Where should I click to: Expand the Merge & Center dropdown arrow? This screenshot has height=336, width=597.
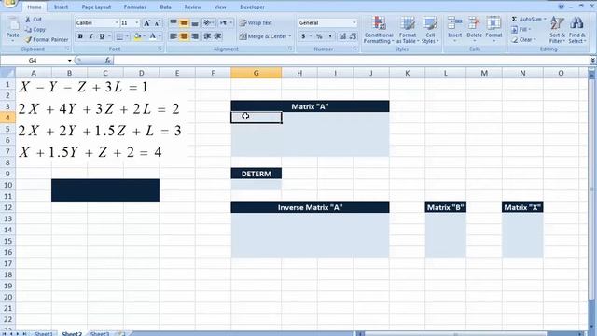[x=290, y=36]
